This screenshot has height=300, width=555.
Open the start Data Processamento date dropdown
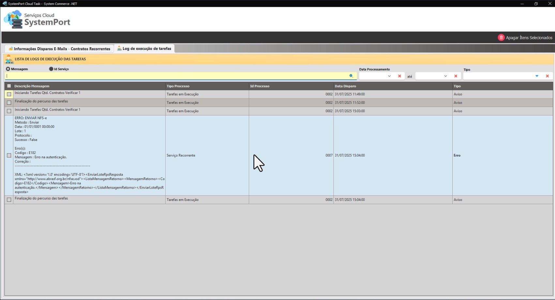tap(389, 76)
